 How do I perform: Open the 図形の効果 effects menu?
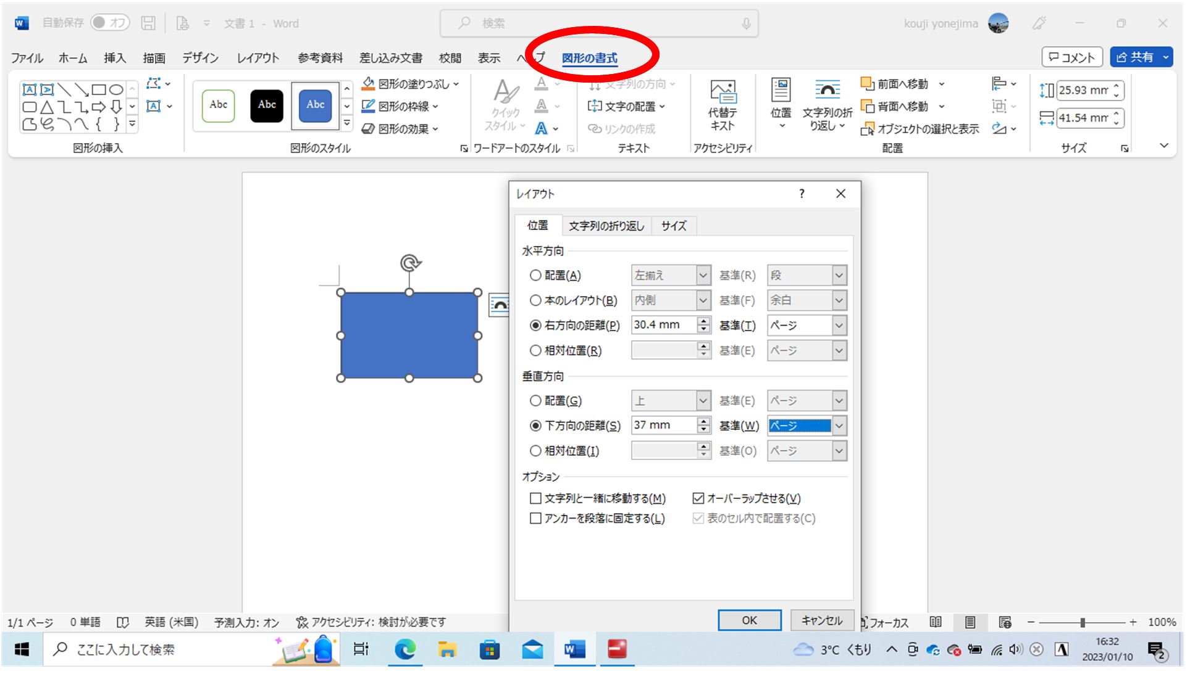tap(400, 129)
